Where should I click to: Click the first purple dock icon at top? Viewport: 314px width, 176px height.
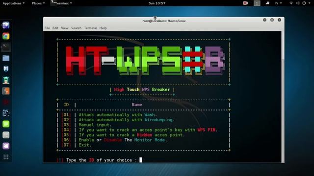(x=6, y=25)
